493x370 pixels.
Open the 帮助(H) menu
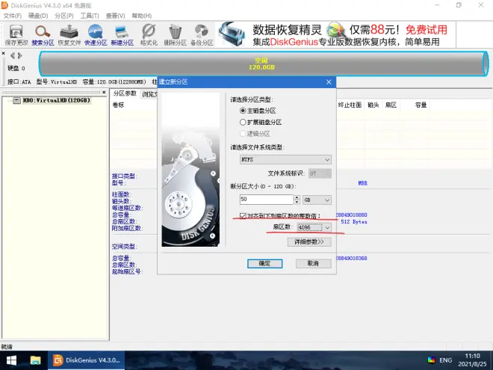coord(141,16)
